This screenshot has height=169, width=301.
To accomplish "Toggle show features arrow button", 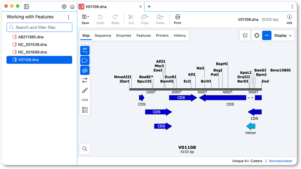I will 85,60.
